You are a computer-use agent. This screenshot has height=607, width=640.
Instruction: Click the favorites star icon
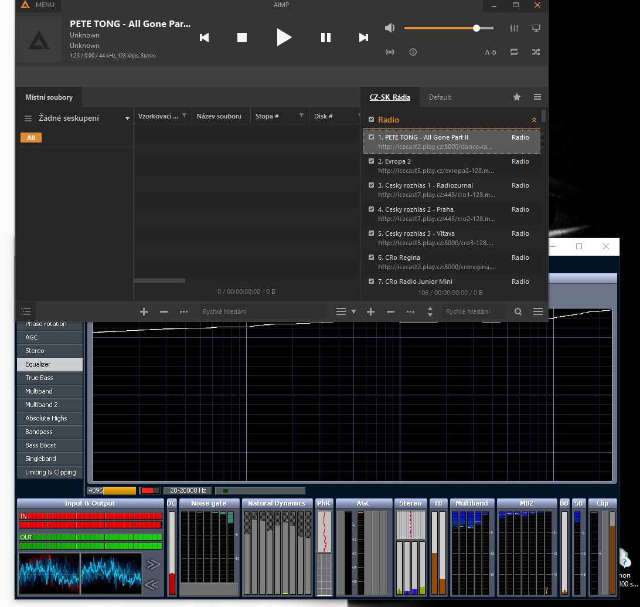click(x=517, y=97)
